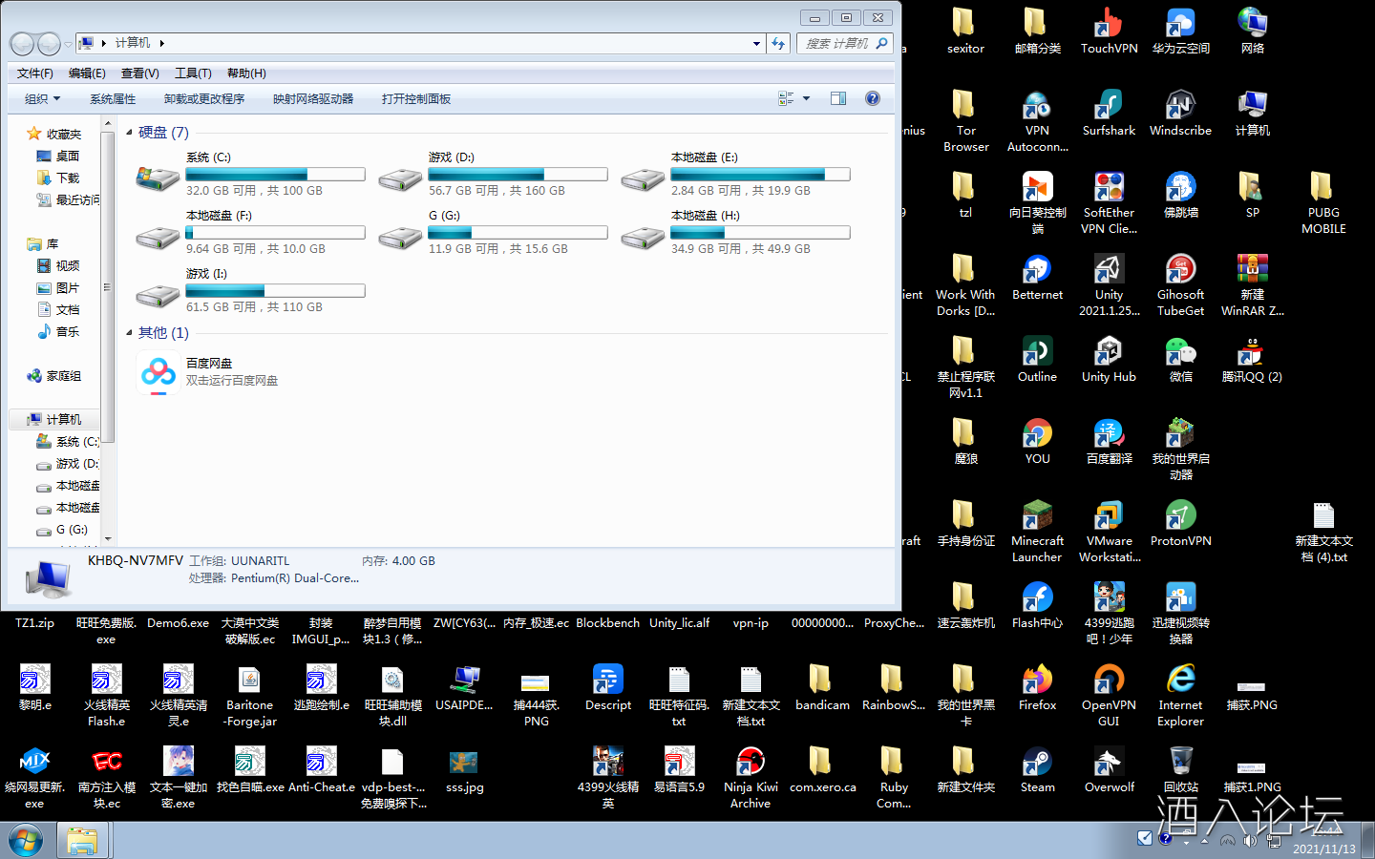Collapse the 硬盘 (7) group
The width and height of the screenshot is (1375, 859).
point(129,132)
